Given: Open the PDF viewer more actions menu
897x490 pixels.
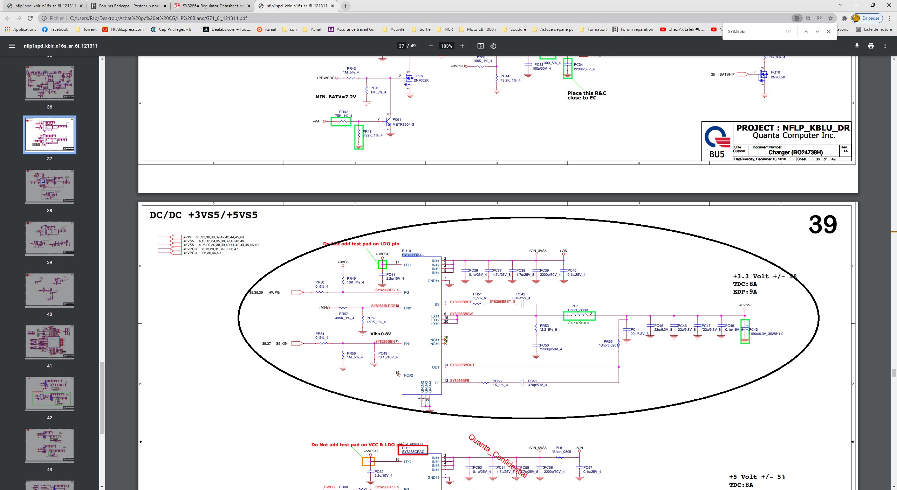Looking at the screenshot, I should [x=885, y=46].
